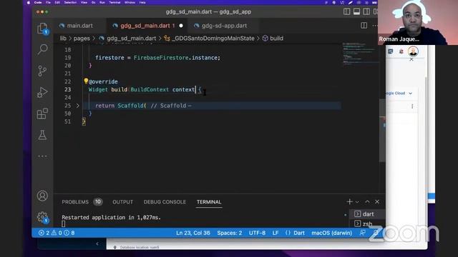This screenshot has width=458, height=257.
Task: Click the profile avatar in browser window
Action: coord(413,51)
